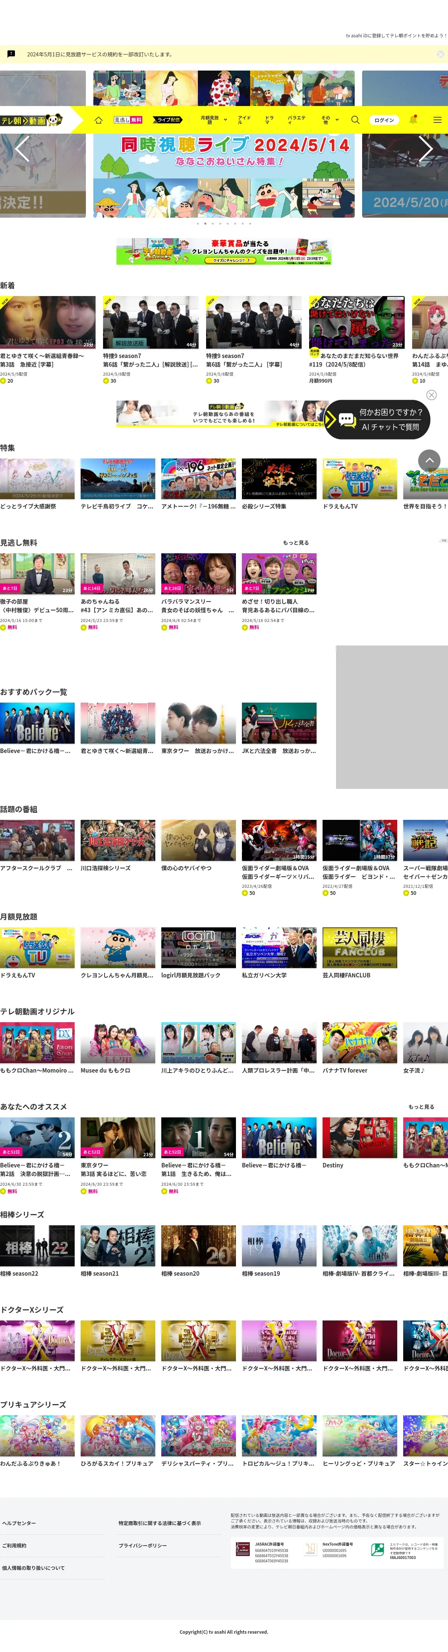Open 個人情報の取り扱いについて footer link
The height and width of the screenshot is (1652, 448).
33,1567
